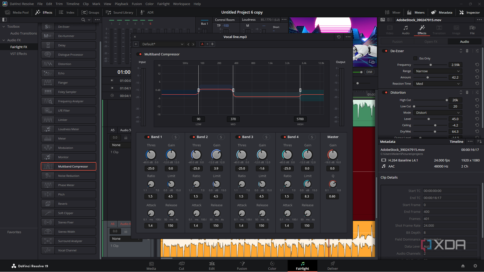Open the Inspector panel
This screenshot has height=272, width=484.
coord(470,12)
